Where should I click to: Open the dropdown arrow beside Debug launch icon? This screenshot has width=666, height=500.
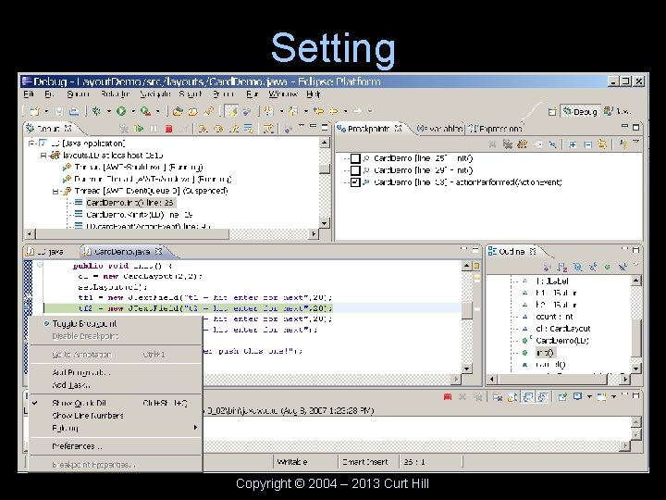pyautogui.click(x=109, y=111)
